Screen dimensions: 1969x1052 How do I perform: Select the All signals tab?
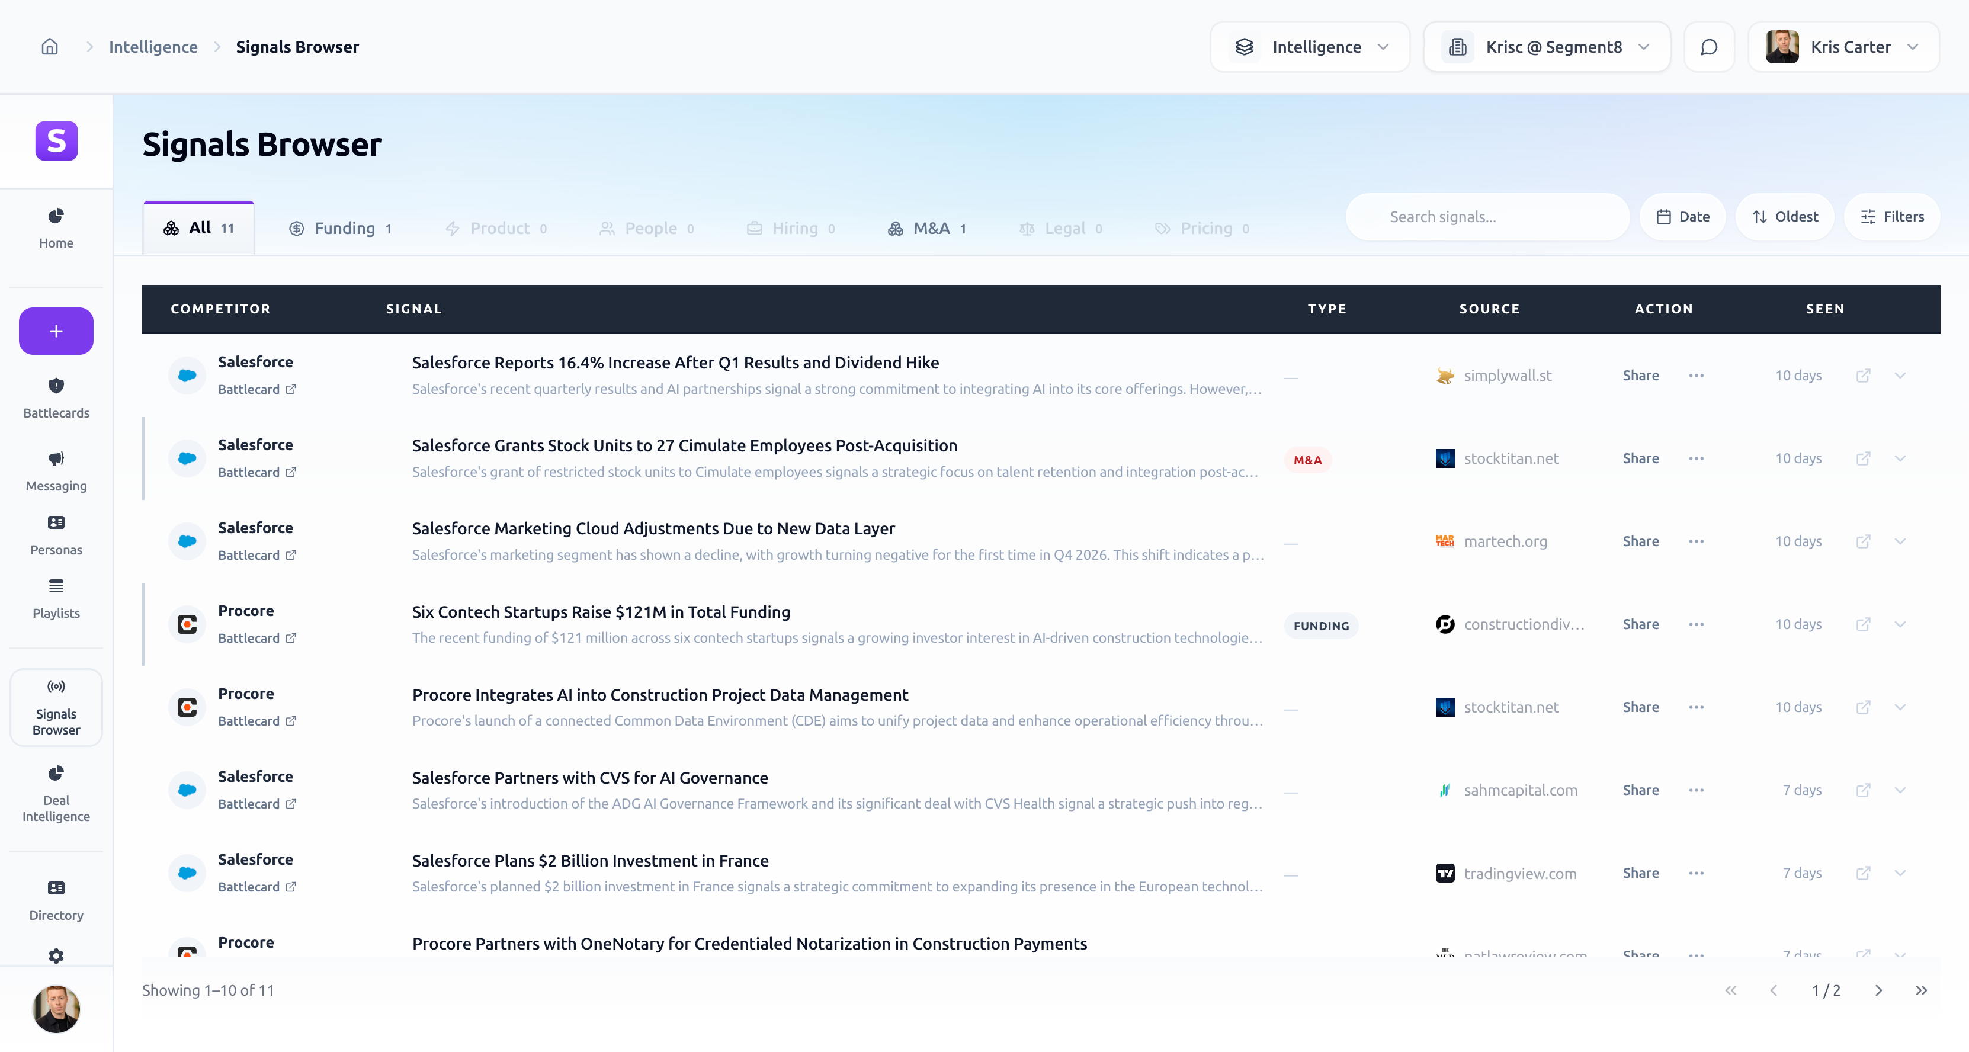click(198, 228)
